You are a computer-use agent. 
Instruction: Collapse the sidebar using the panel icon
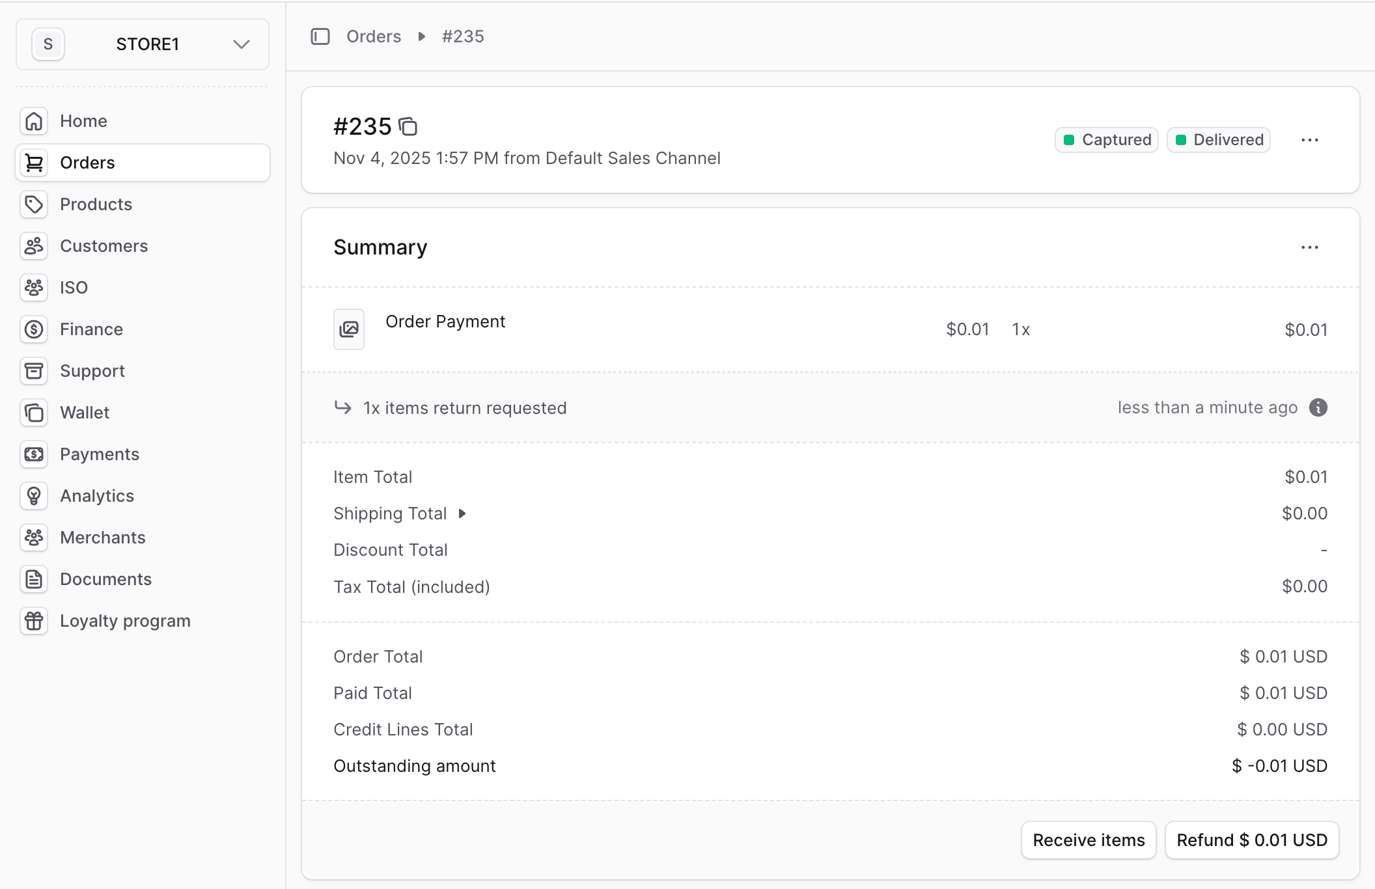319,36
